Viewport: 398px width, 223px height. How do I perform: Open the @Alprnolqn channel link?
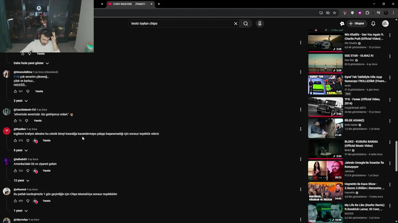tap(21, 220)
